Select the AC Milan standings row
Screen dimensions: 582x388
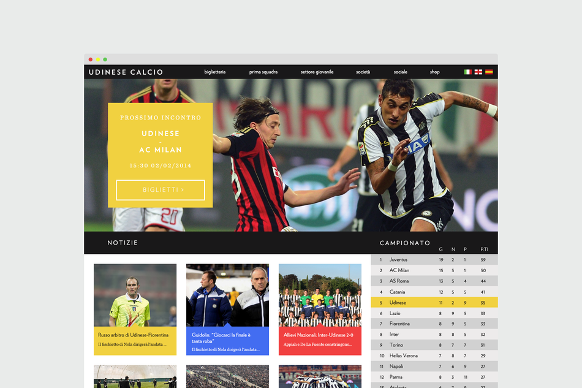(x=434, y=270)
